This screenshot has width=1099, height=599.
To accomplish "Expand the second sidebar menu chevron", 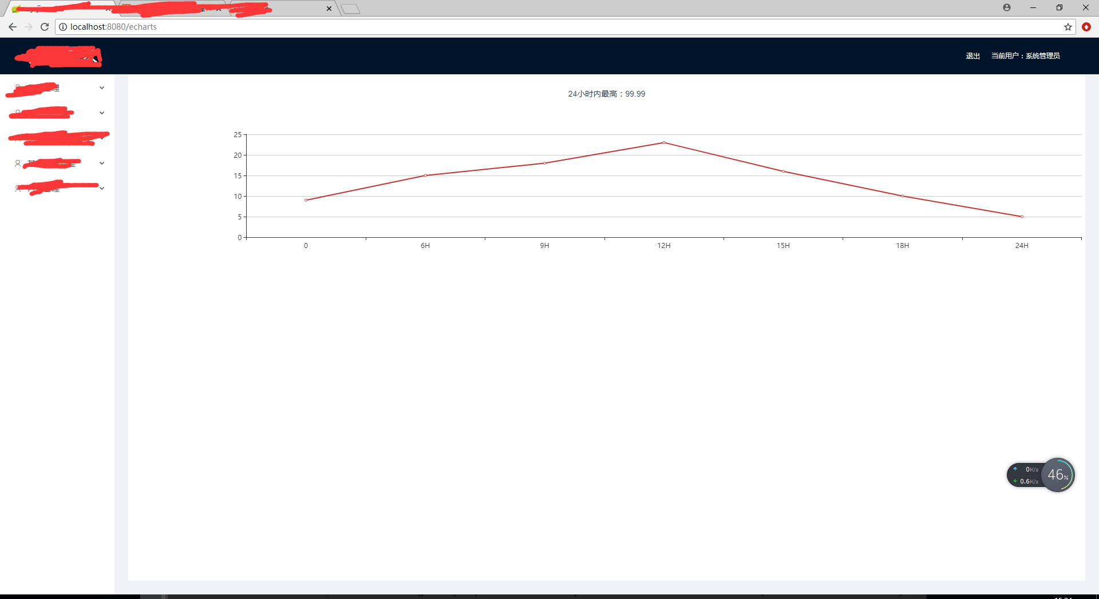I will point(102,113).
